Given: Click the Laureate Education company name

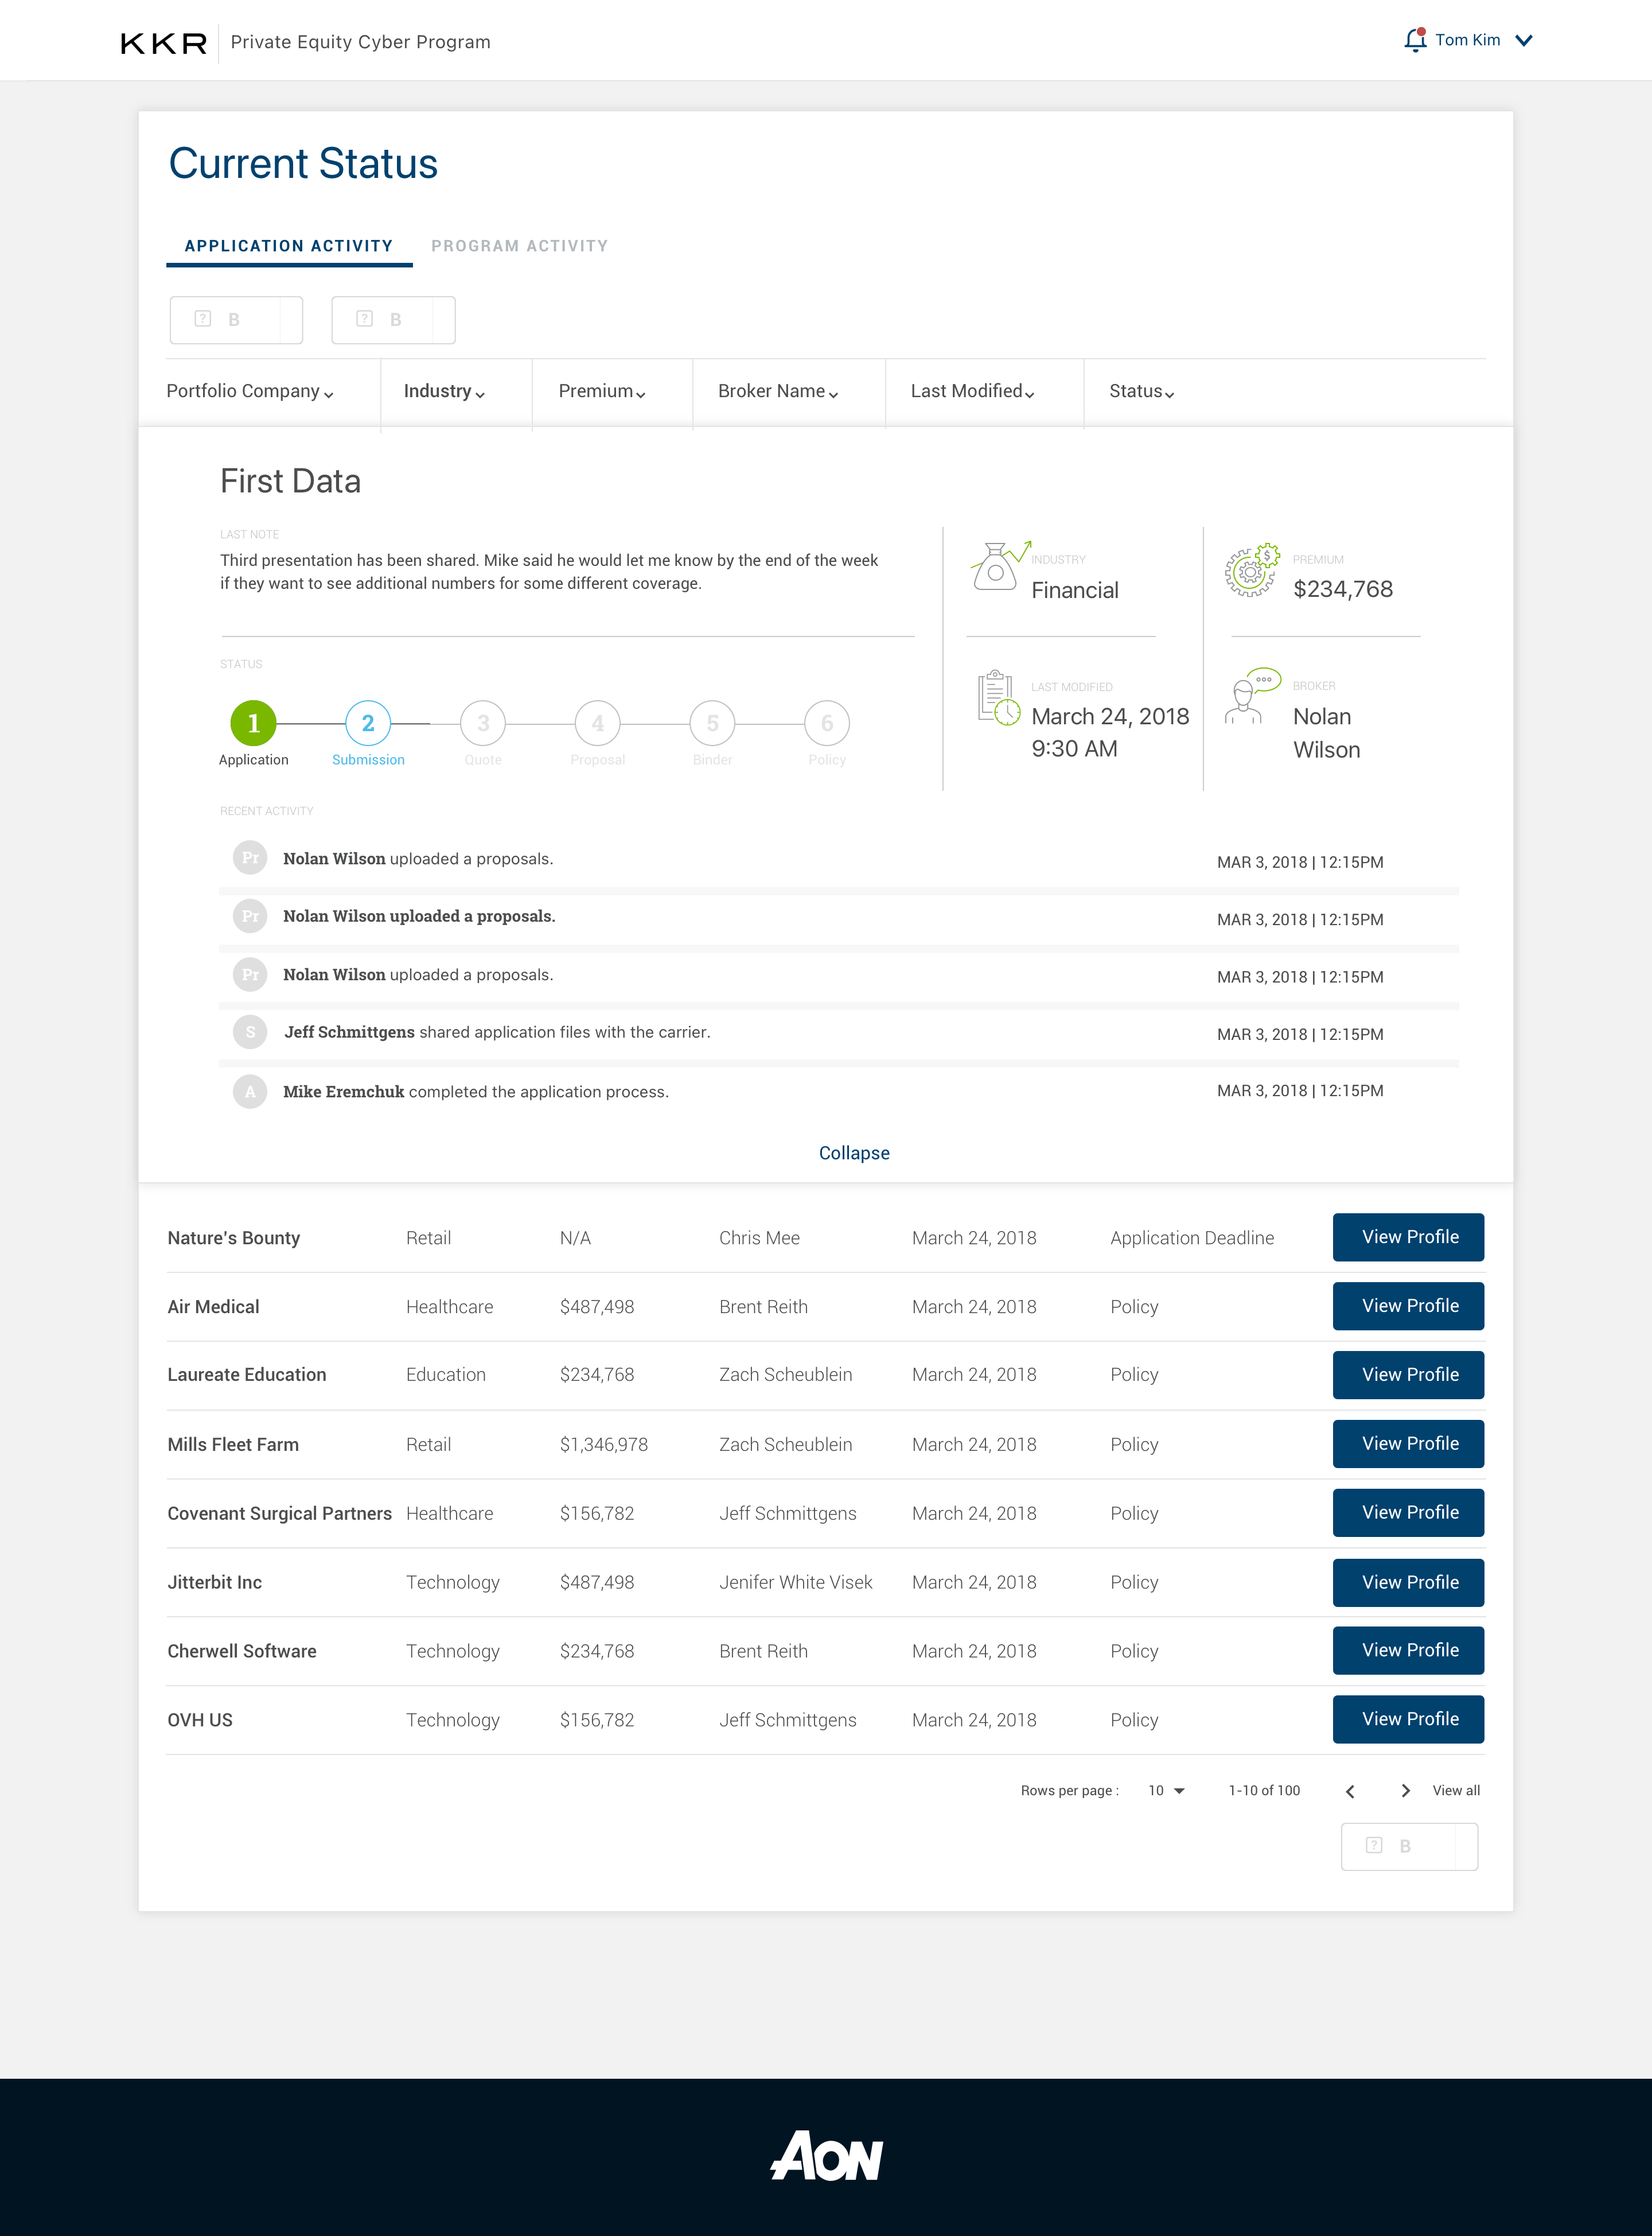Looking at the screenshot, I should [x=247, y=1376].
